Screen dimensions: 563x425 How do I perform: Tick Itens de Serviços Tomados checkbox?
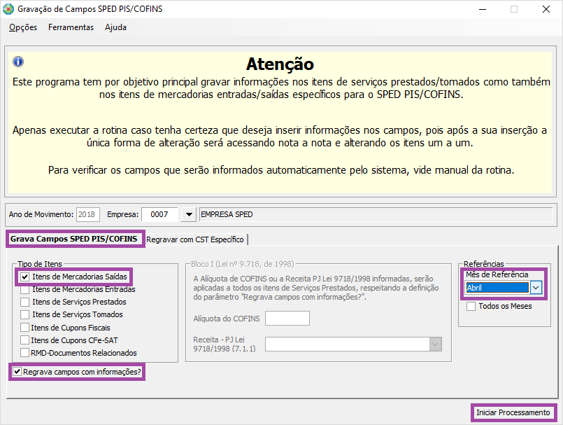tap(24, 314)
